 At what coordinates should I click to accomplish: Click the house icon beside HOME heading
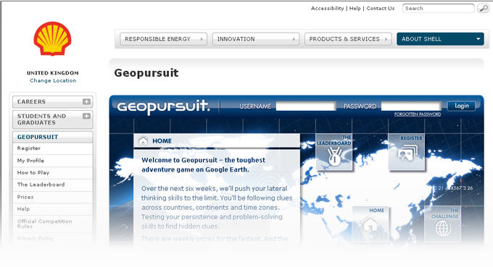[x=143, y=141]
